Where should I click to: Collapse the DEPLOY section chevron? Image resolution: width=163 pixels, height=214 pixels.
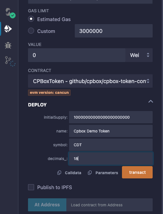click(x=151, y=101)
